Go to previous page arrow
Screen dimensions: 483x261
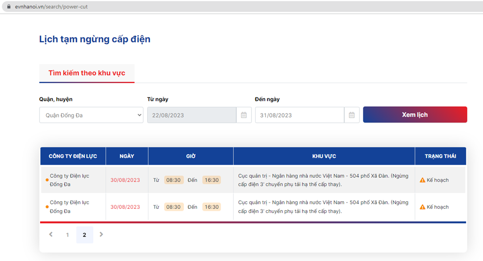(x=51, y=235)
